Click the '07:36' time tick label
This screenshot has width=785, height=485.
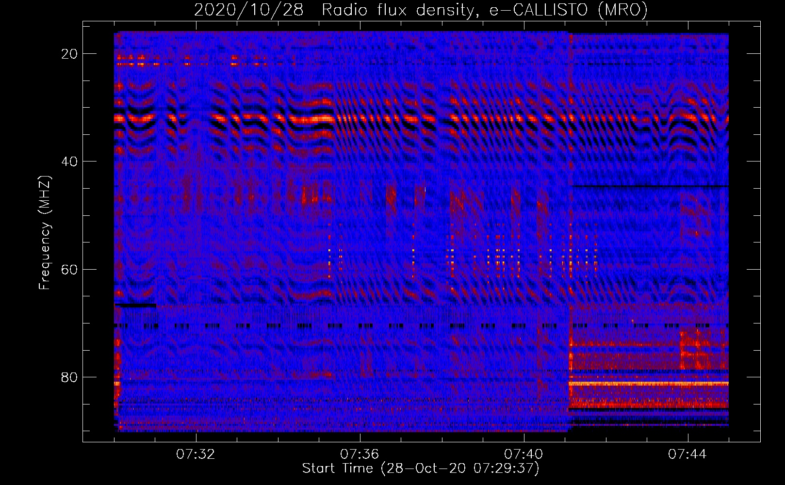[360, 454]
